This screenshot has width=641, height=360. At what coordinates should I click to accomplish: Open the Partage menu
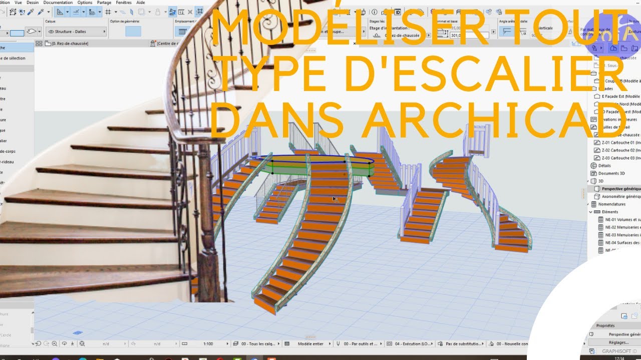pos(104,2)
